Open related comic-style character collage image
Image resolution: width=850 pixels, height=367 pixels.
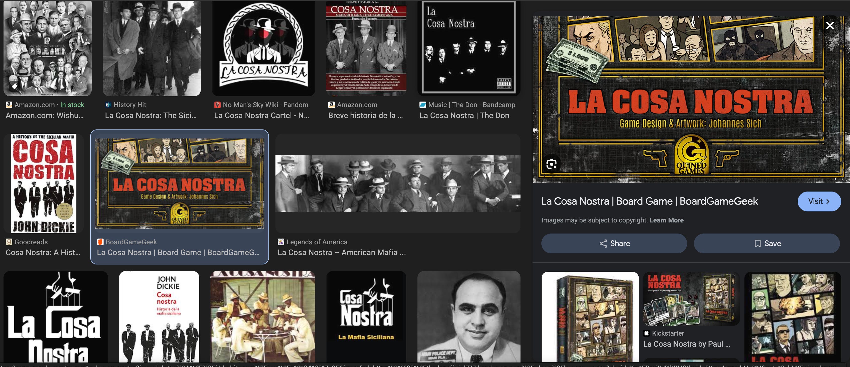point(793,317)
